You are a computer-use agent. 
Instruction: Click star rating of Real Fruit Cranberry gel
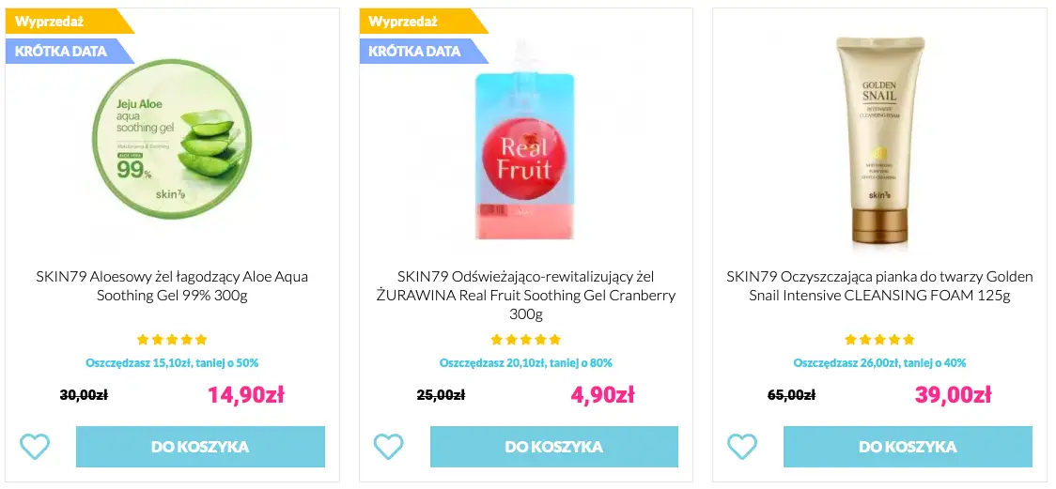[x=526, y=340]
